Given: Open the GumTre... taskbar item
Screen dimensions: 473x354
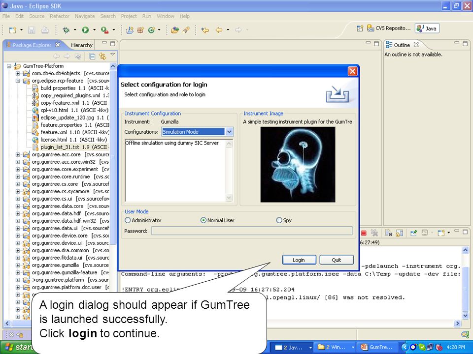Looking at the screenshot, I should 377,347.
